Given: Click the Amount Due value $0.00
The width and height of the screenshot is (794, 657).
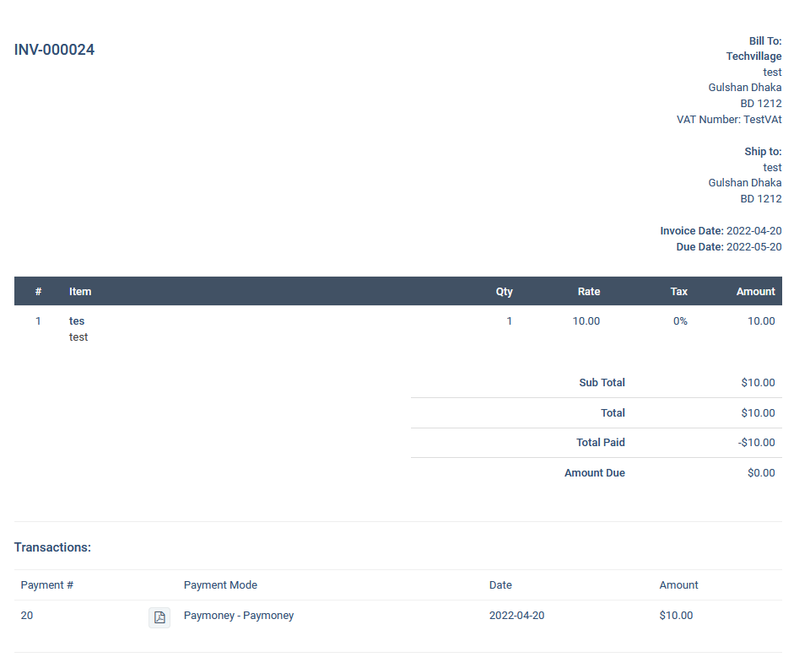Looking at the screenshot, I should 761,473.
